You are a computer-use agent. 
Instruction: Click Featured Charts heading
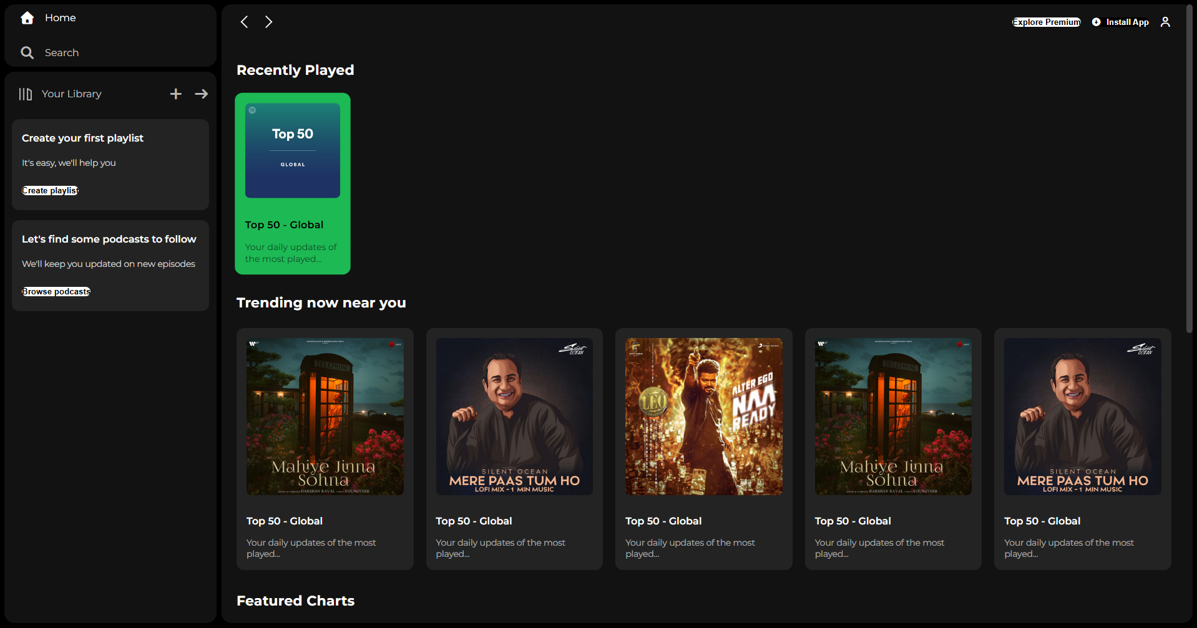(296, 601)
